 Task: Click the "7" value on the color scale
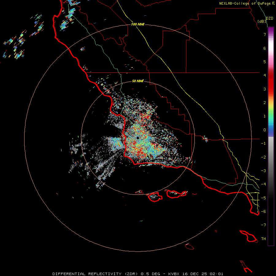265,34
